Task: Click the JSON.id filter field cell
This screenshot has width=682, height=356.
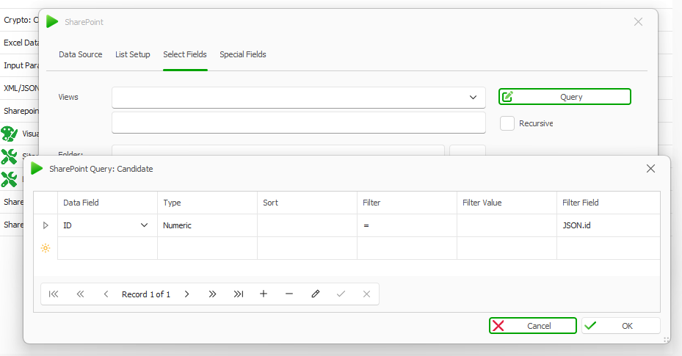Action: pyautogui.click(x=609, y=225)
